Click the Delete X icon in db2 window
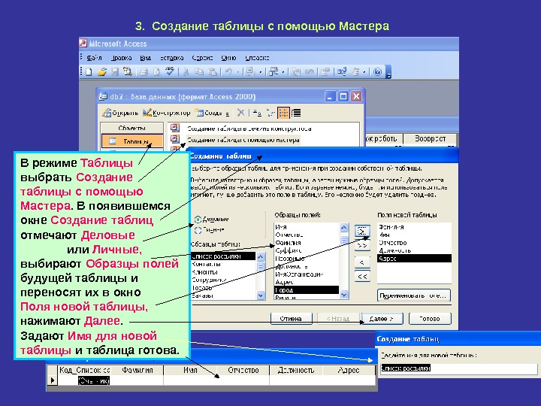The height and width of the screenshot is (406, 541). [241, 113]
